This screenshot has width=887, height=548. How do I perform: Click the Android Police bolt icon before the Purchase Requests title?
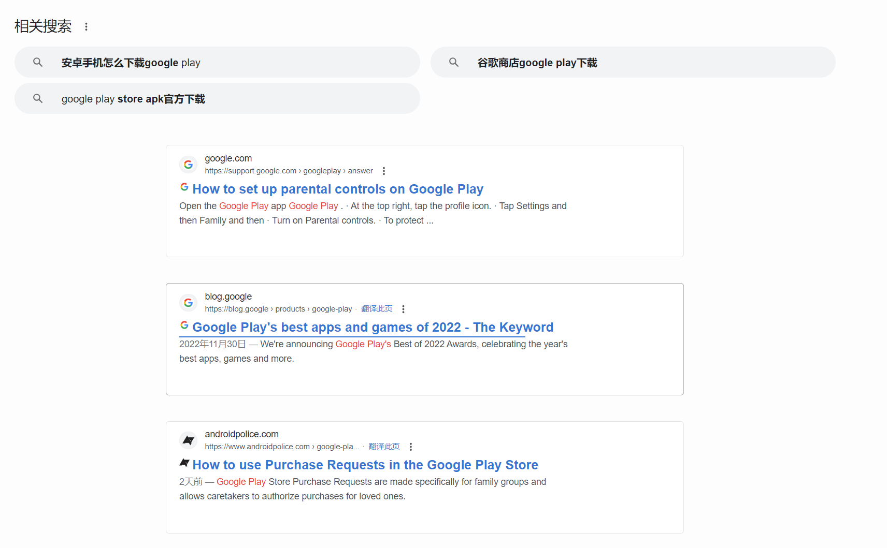tap(184, 463)
